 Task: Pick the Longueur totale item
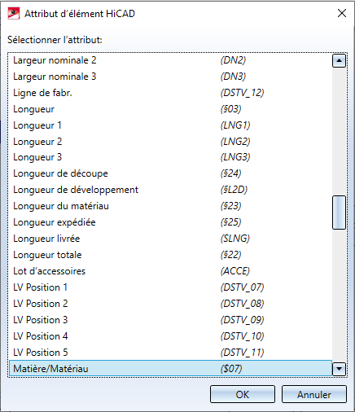170,255
